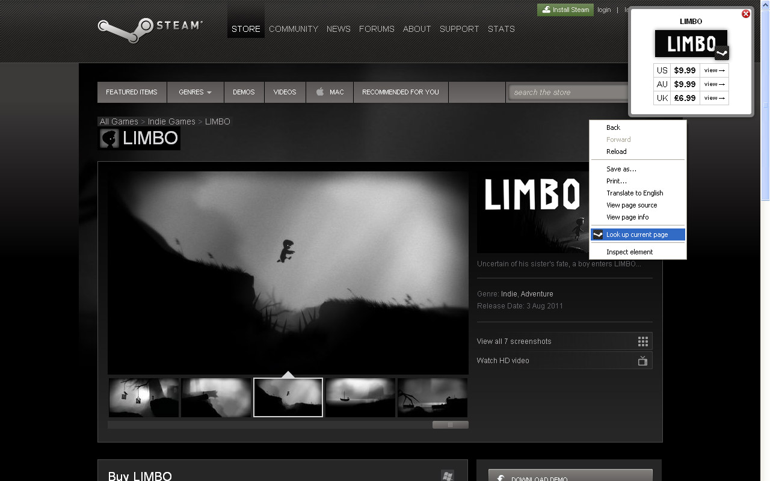Open View all 7 screenshots
This screenshot has width=770, height=481.
pyautogui.click(x=564, y=341)
